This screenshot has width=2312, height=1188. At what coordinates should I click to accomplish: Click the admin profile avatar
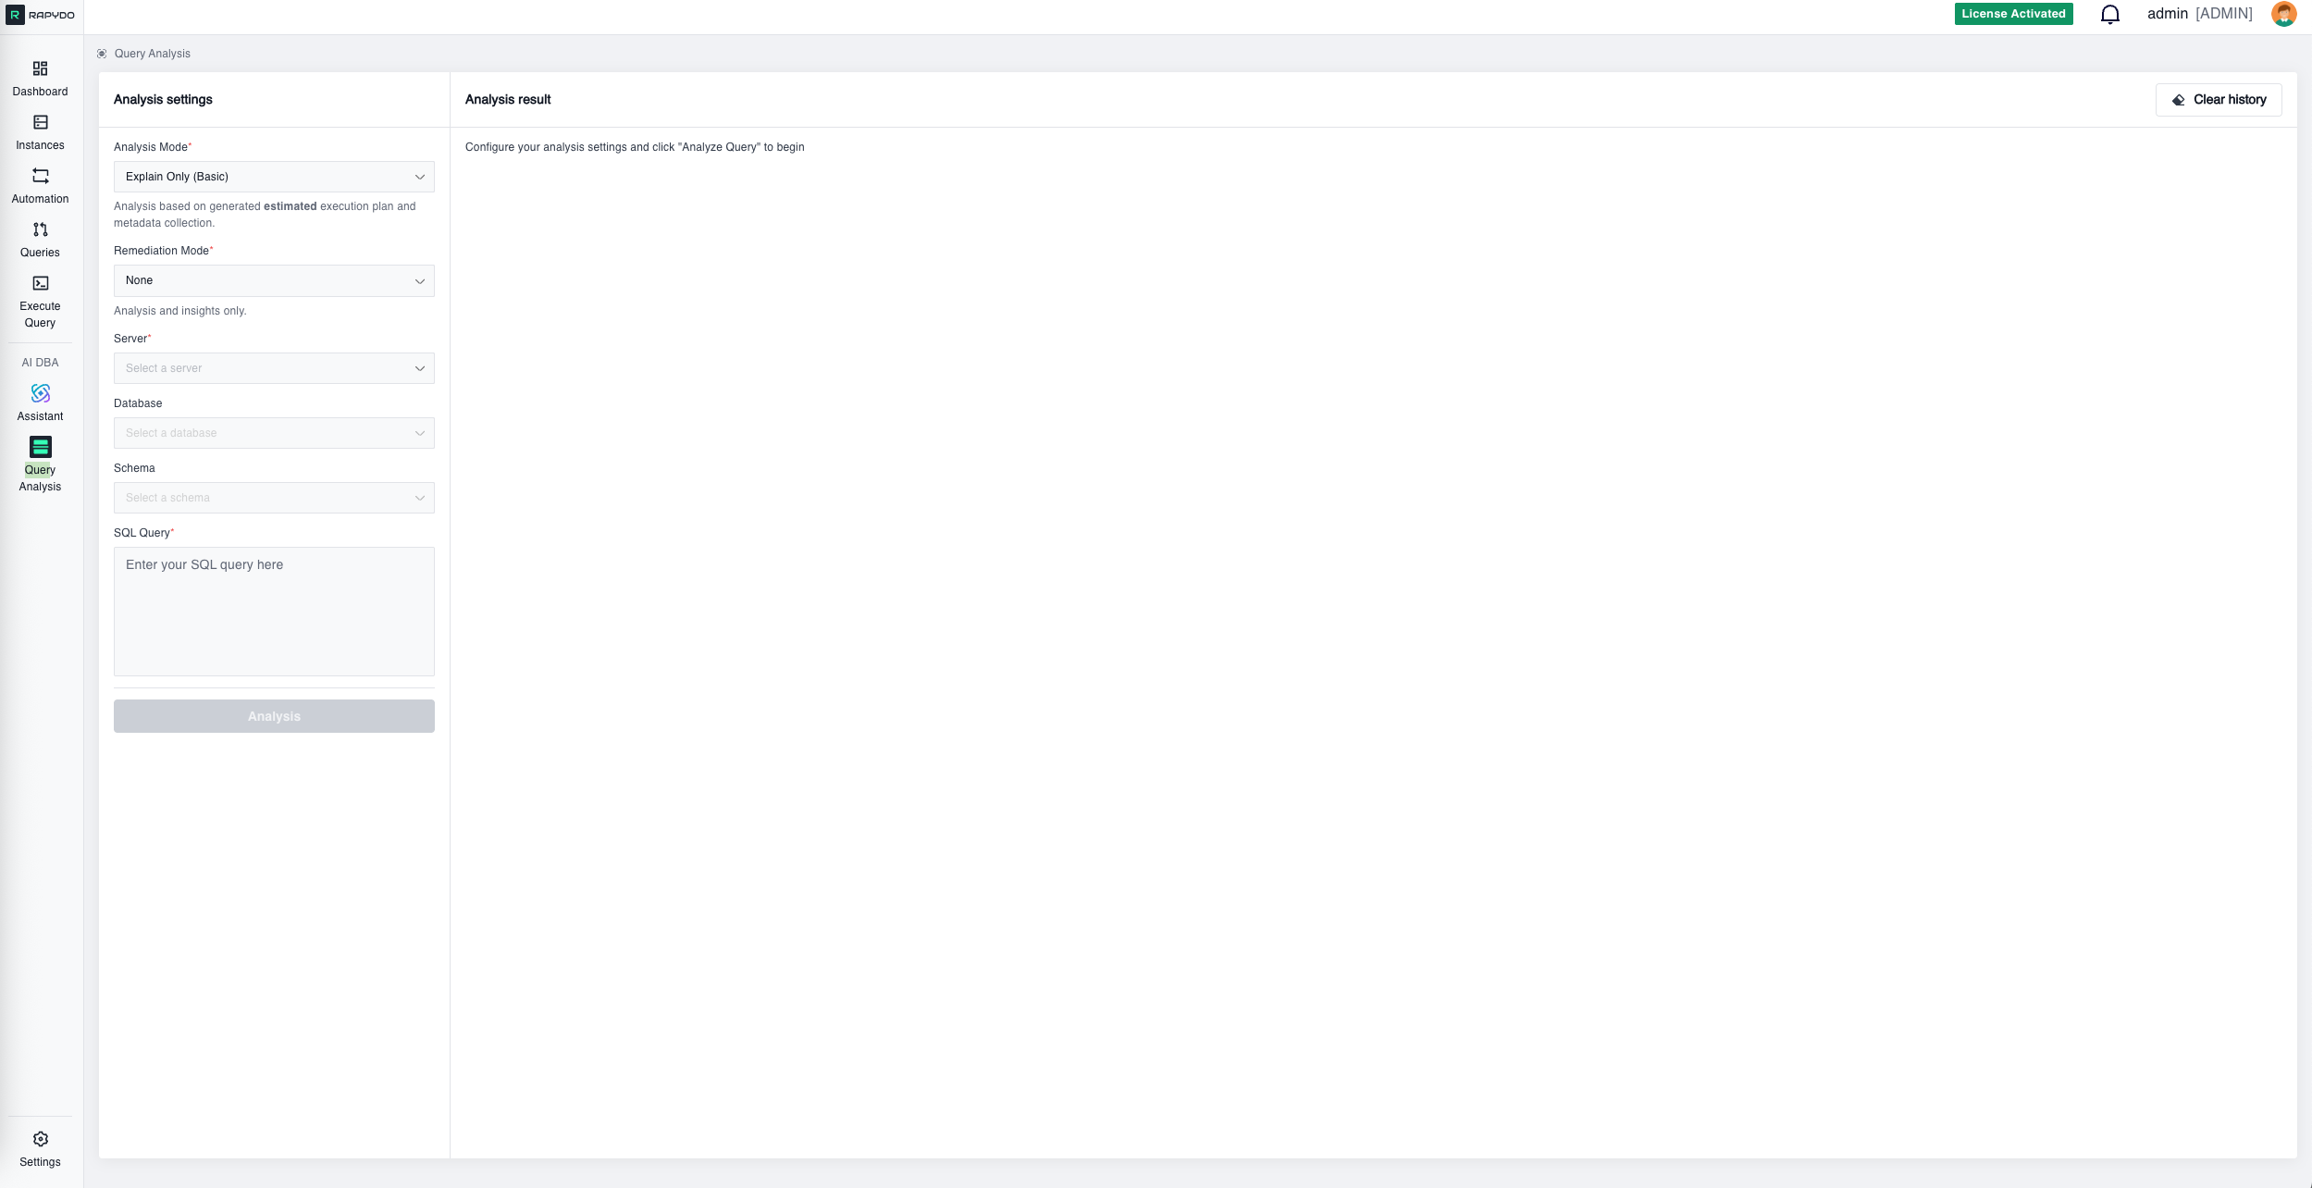(2283, 14)
